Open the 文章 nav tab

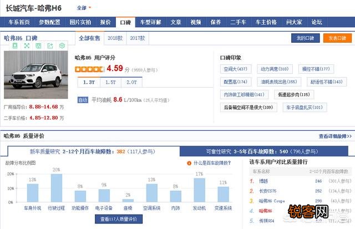176,22
